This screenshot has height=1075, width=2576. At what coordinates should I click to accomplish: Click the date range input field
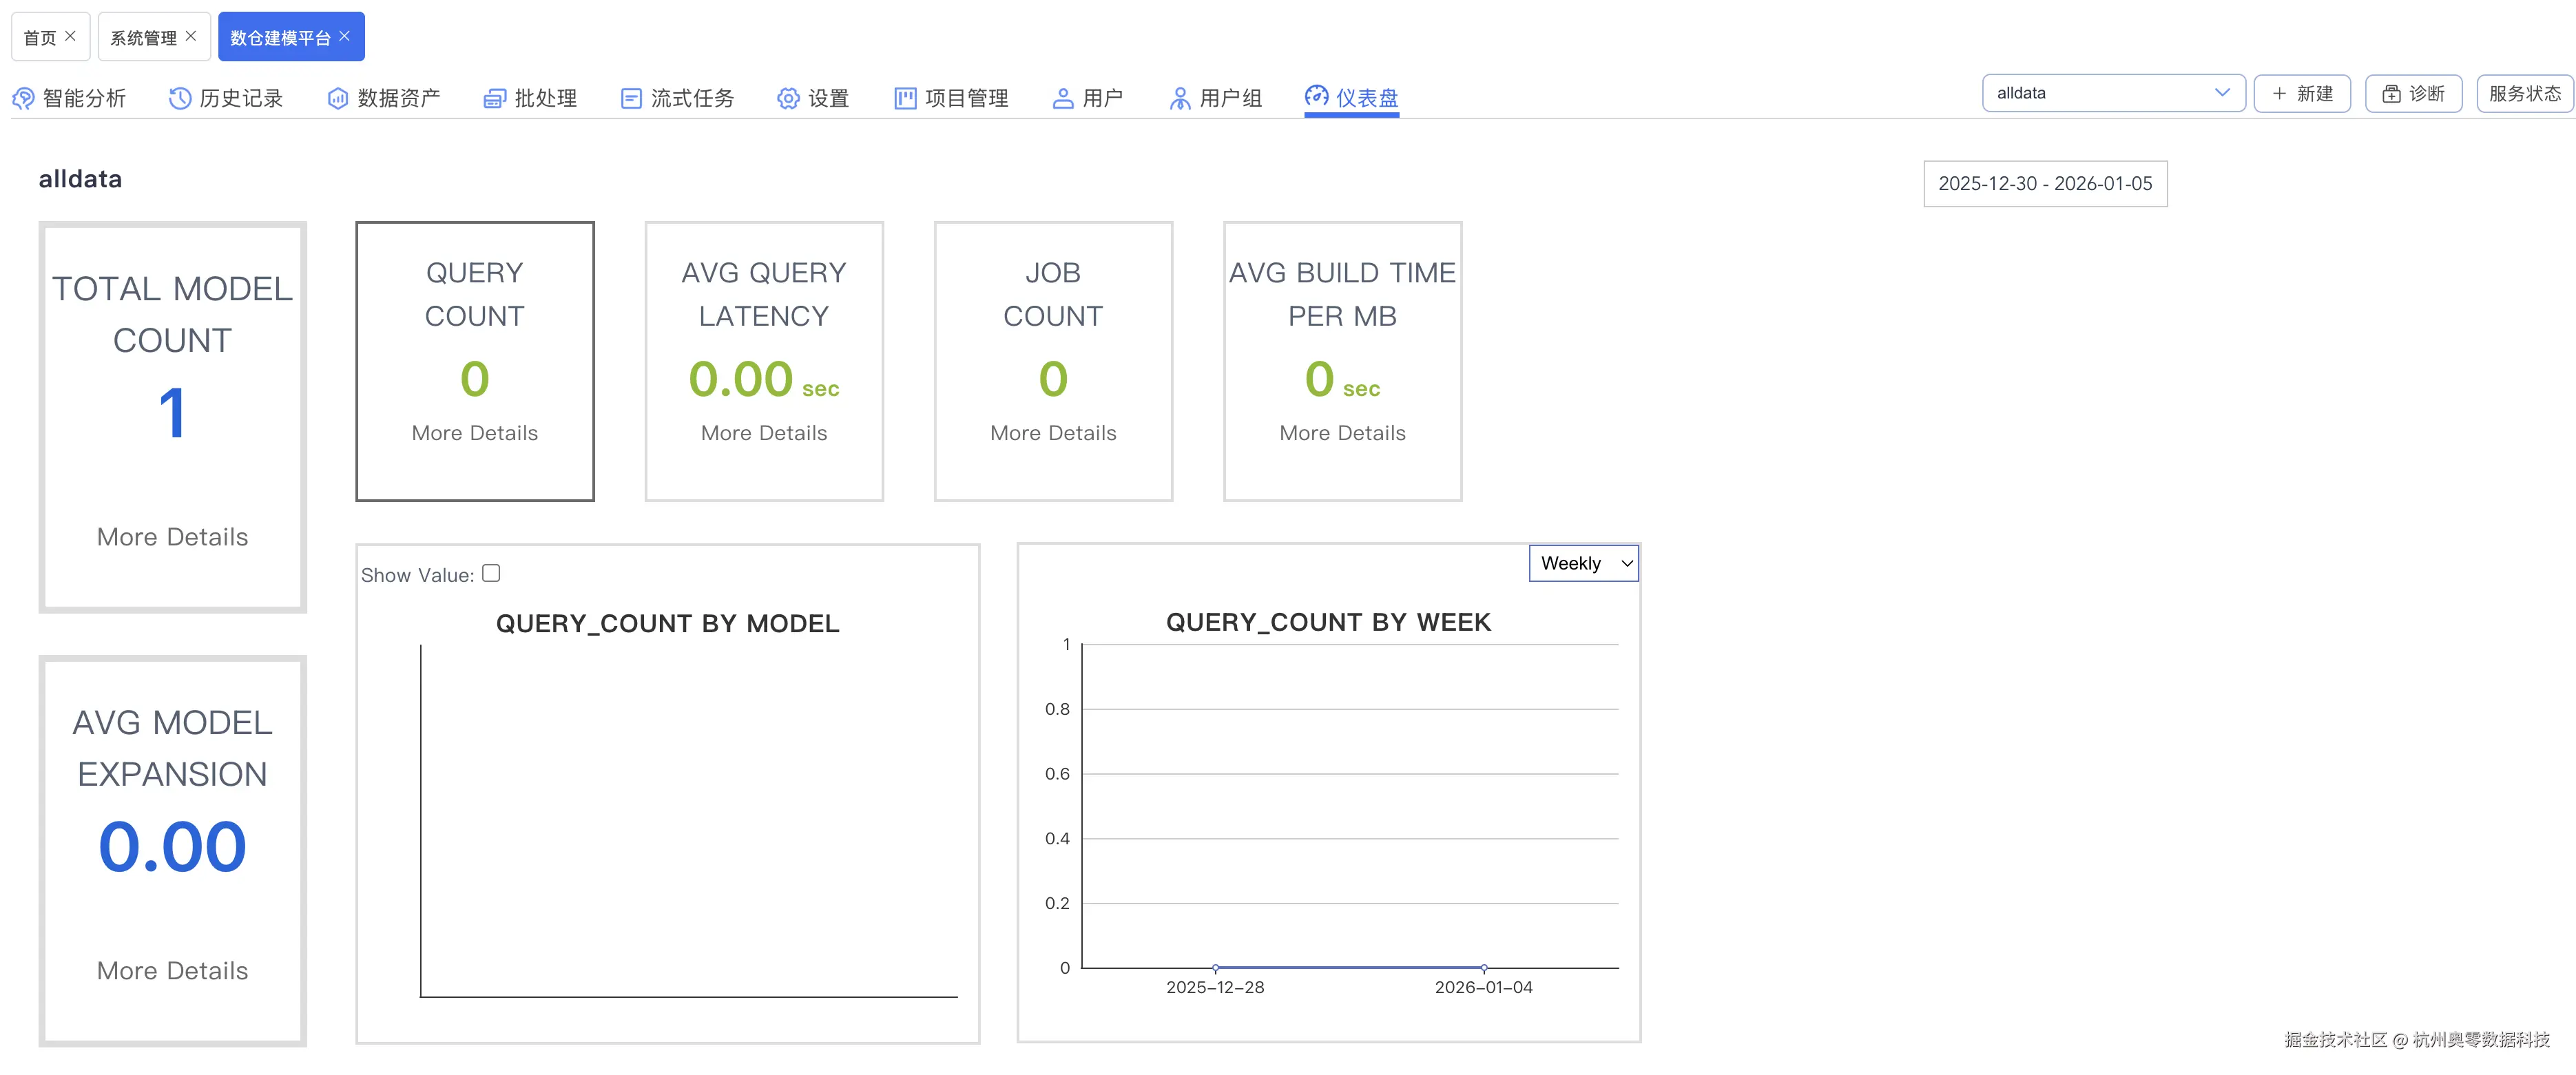[x=2045, y=183]
